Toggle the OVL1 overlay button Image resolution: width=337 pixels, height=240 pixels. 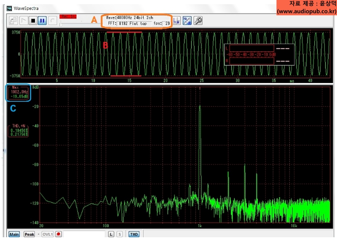pyautogui.click(x=48, y=234)
